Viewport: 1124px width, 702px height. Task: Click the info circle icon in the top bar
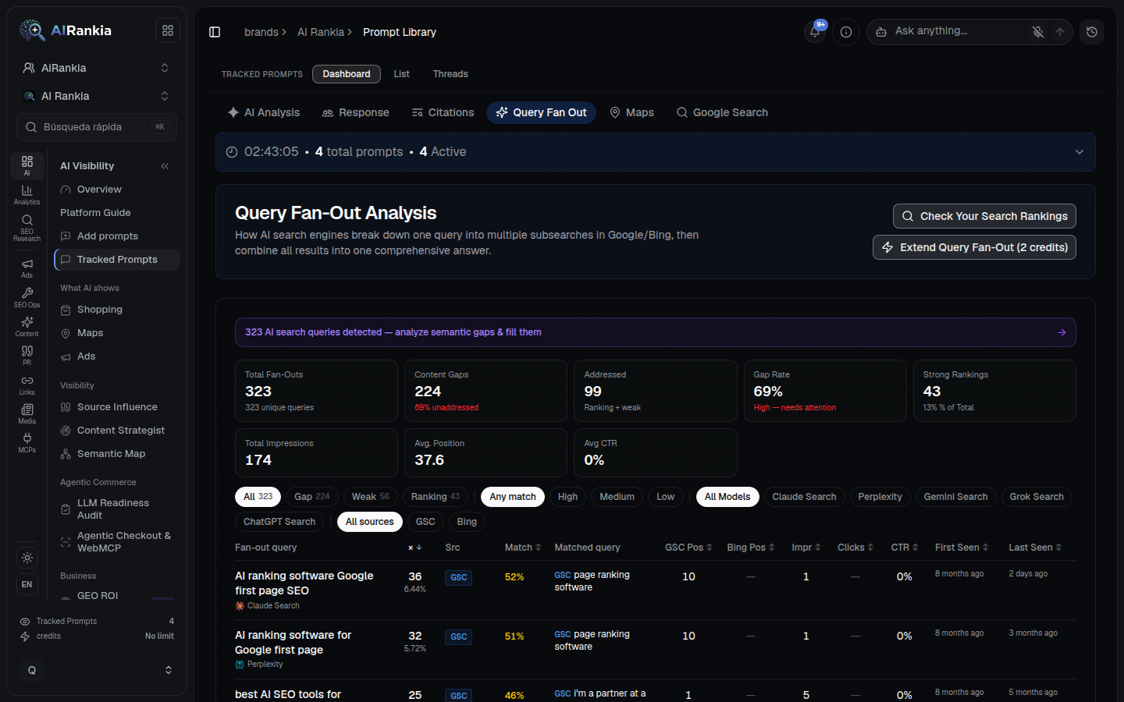pyautogui.click(x=846, y=32)
